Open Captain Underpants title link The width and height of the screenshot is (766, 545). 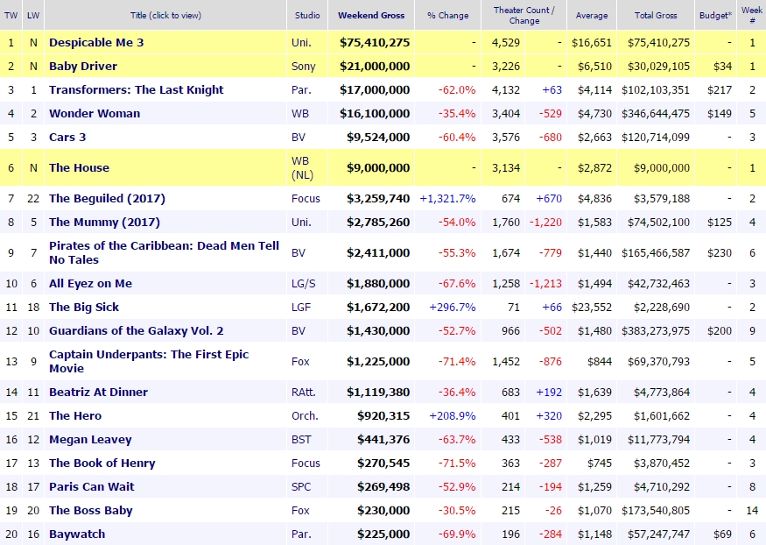click(149, 361)
